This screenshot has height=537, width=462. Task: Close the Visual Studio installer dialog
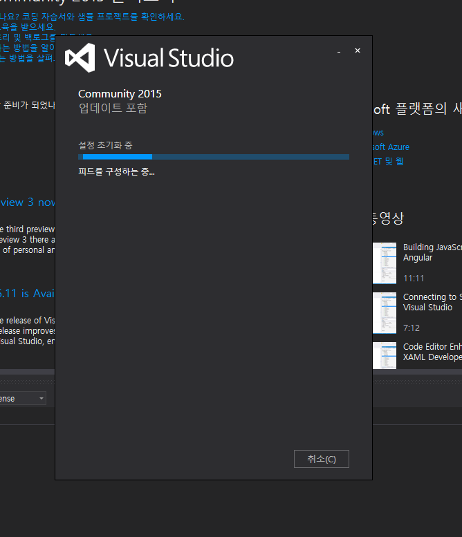tap(358, 50)
